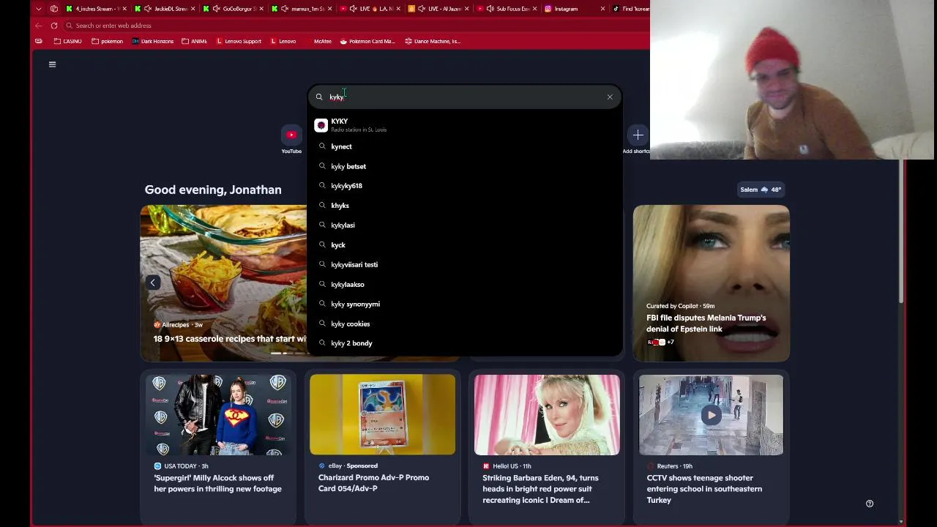Viewport: 937px width, 527px height.
Task: Clear the search box with the X icon
Action: (x=610, y=97)
